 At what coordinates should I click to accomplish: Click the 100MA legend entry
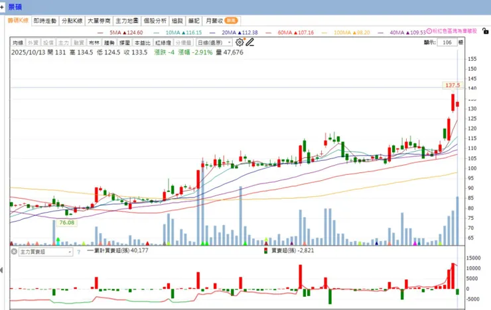tap(346, 32)
